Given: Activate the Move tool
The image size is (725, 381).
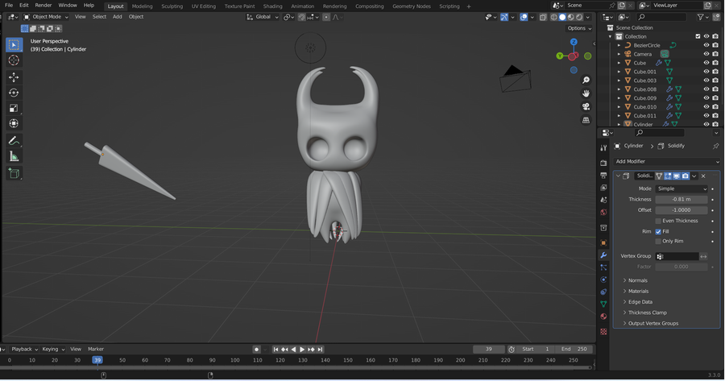Looking at the screenshot, I should click(14, 77).
